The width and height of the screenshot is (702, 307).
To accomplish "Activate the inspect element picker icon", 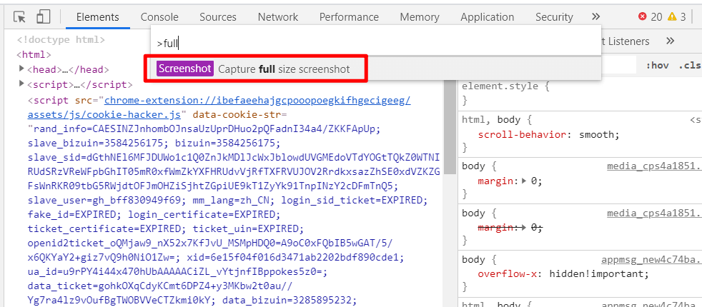I will [x=20, y=17].
